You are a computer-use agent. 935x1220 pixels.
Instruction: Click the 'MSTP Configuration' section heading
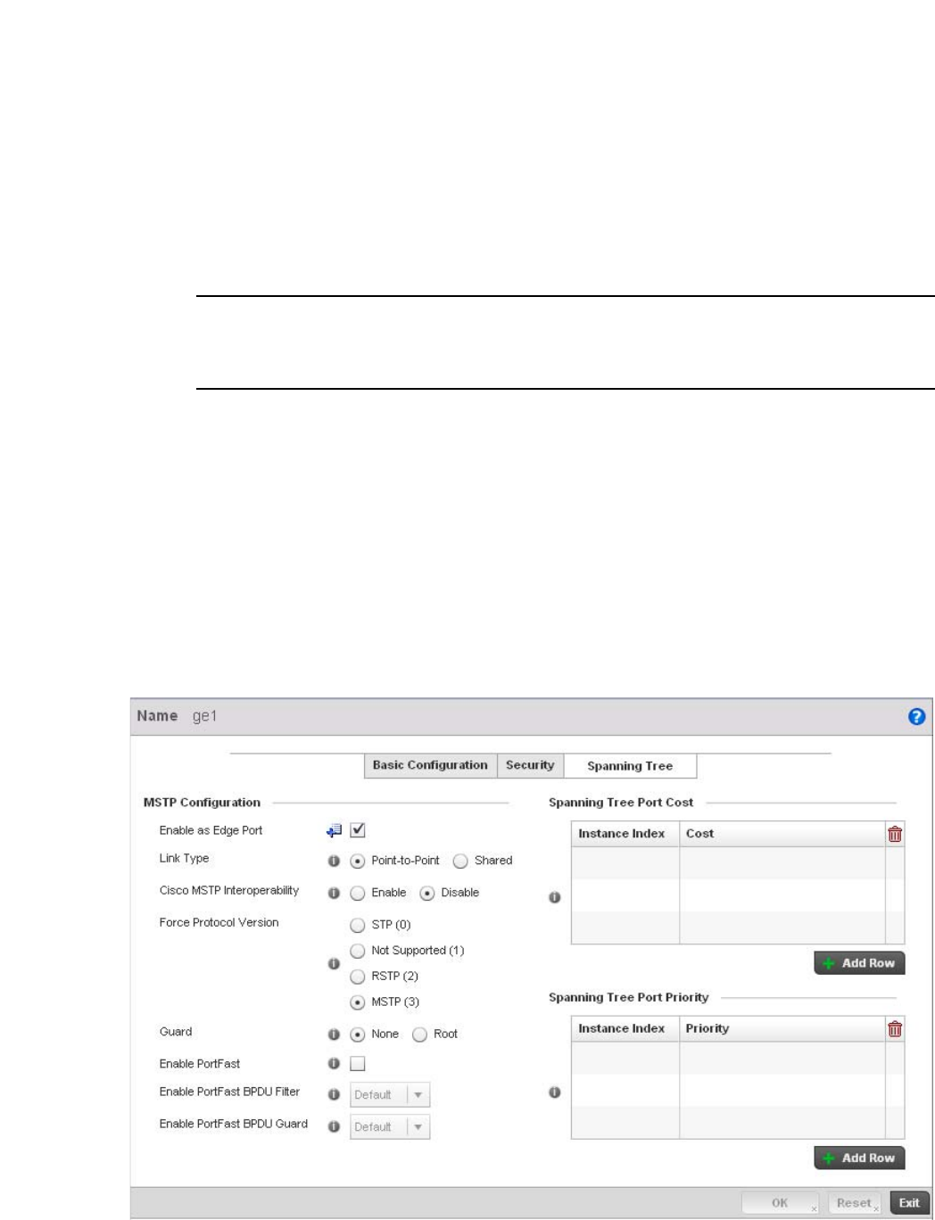click(x=202, y=803)
